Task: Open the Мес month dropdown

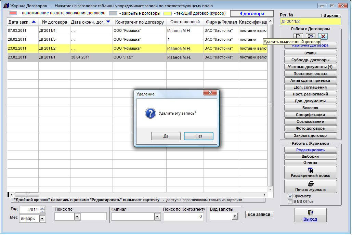Action: pyautogui.click(x=42, y=219)
